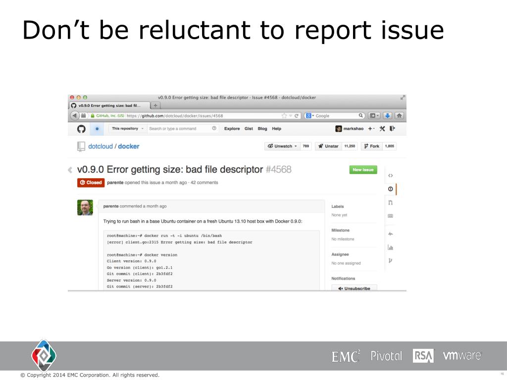This screenshot has height=380, width=507.
Task: Click parente's avatar photo on the comment
Action: click(85, 207)
